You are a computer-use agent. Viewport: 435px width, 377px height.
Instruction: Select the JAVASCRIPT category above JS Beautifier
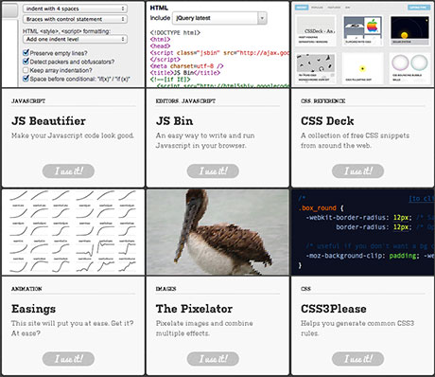[28, 101]
